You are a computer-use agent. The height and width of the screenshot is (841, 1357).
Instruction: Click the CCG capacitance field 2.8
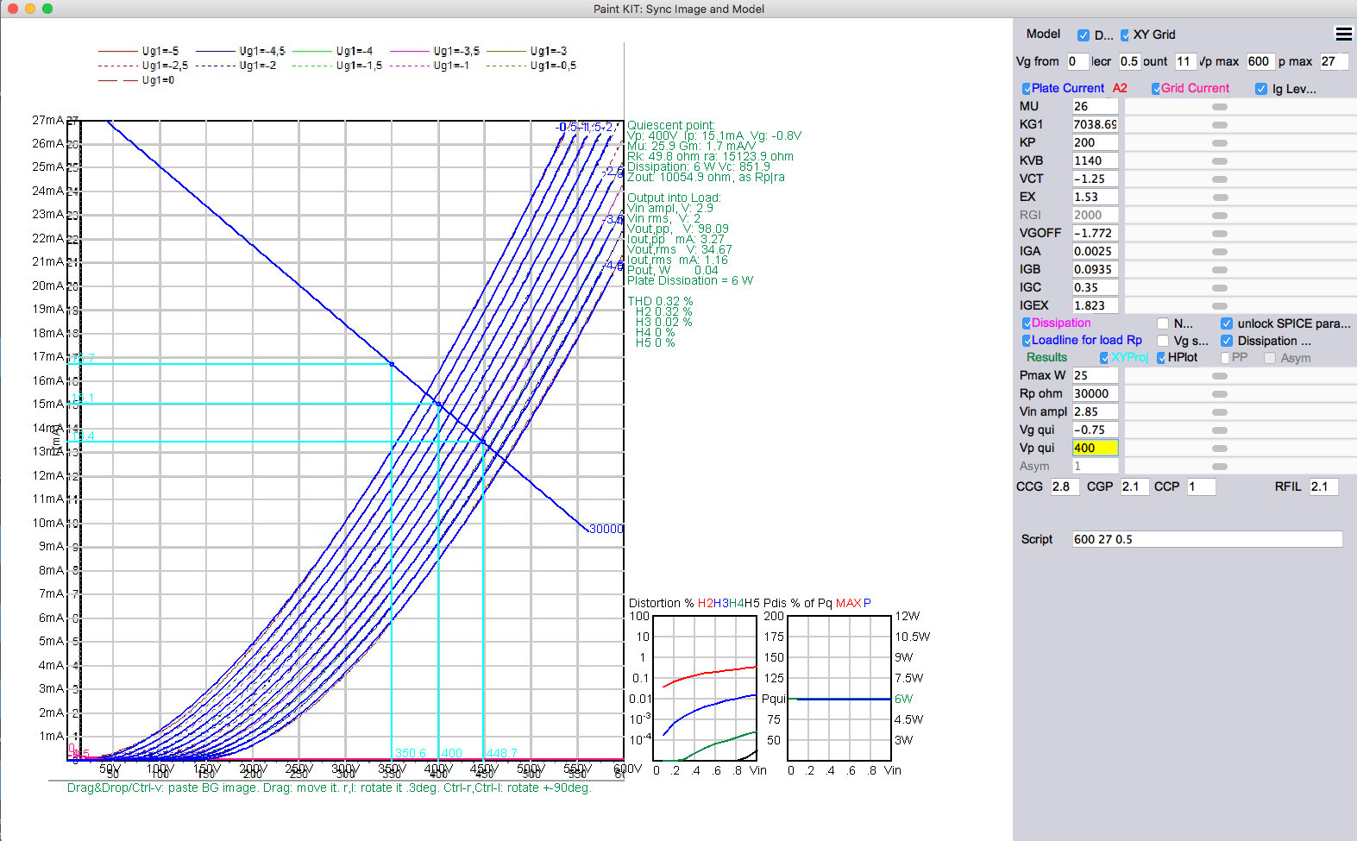click(1065, 486)
